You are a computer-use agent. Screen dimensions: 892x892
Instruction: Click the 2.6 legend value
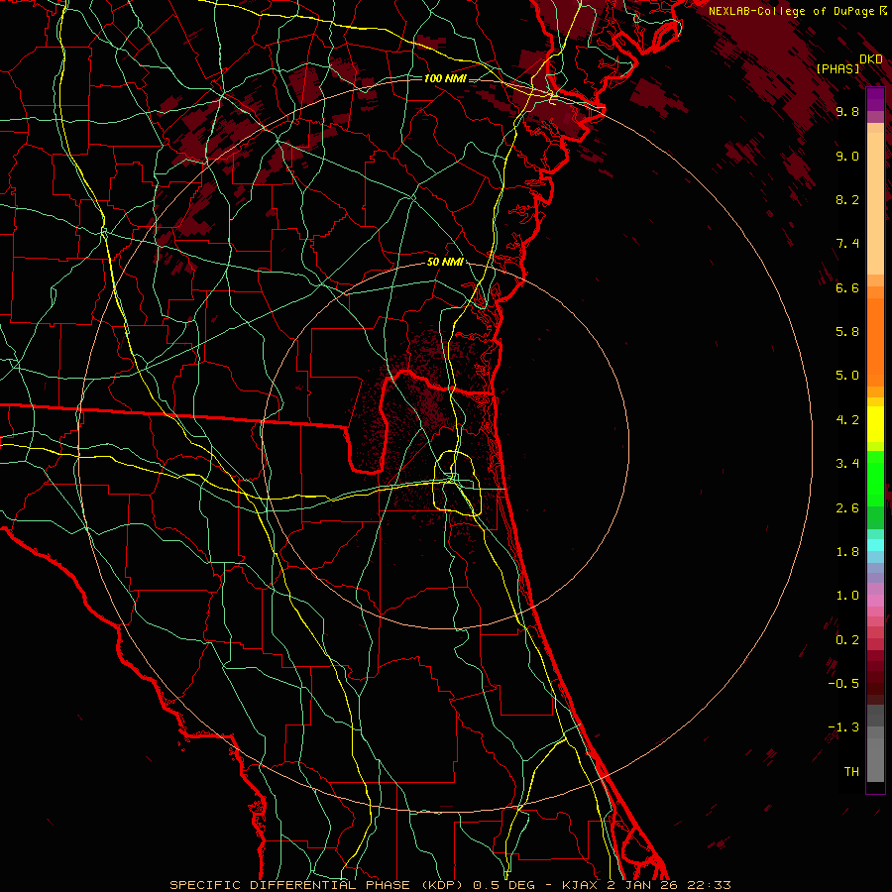847,508
